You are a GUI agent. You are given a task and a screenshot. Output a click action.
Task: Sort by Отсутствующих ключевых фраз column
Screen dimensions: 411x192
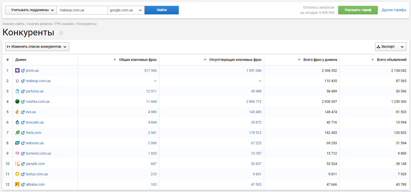[x=232, y=60]
